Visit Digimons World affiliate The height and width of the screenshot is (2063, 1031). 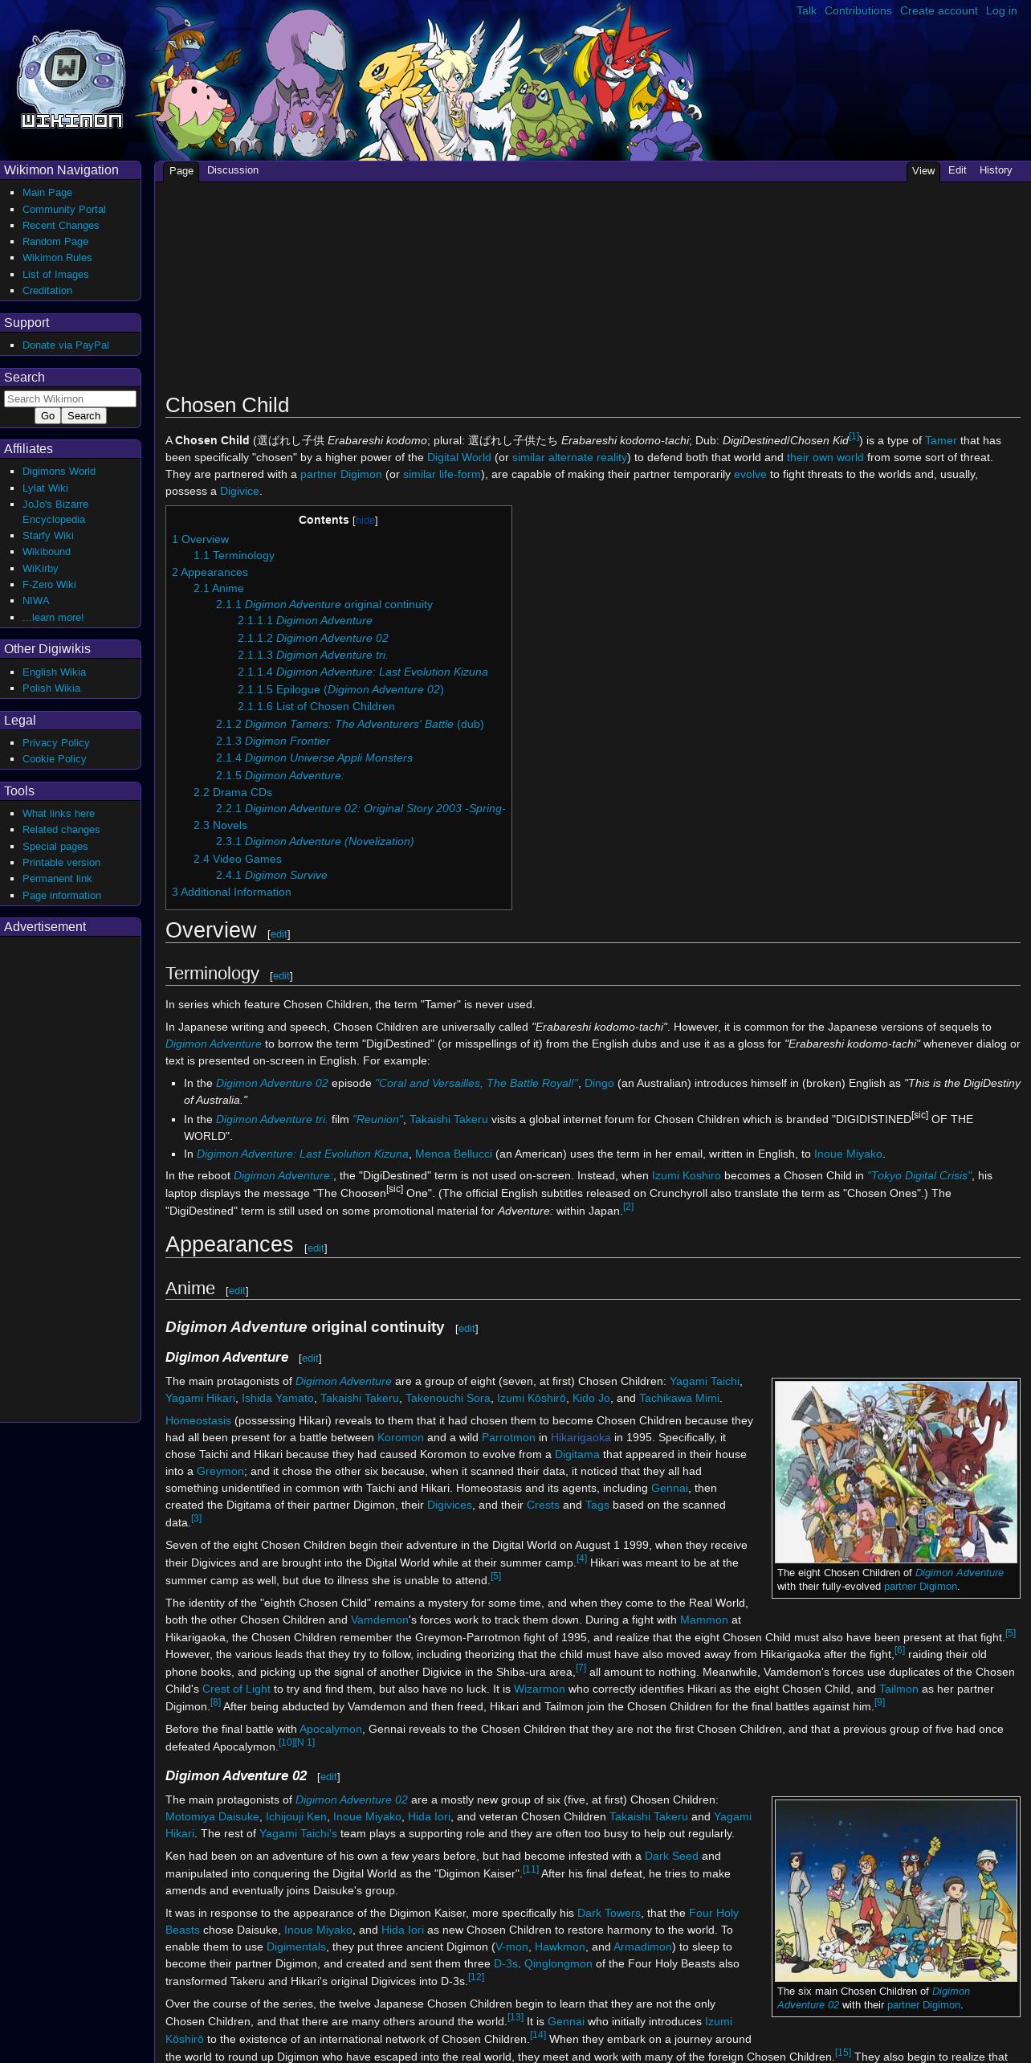(59, 472)
